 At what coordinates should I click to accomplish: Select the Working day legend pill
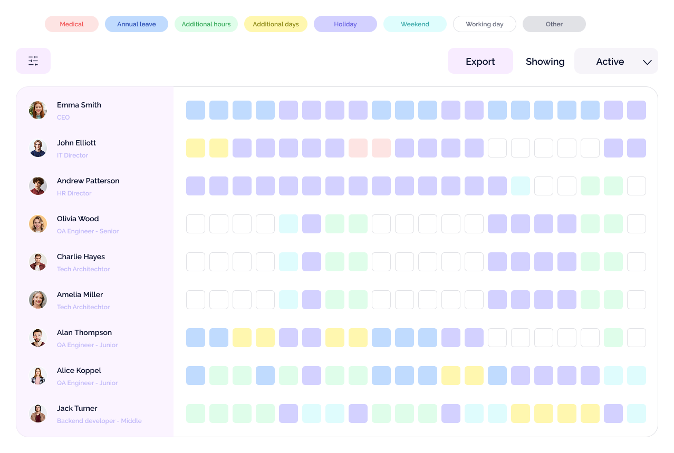[485, 24]
